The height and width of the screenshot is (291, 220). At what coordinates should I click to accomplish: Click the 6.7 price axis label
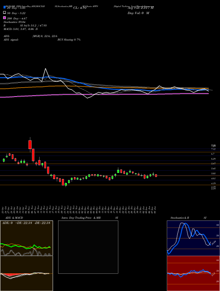point(213,154)
